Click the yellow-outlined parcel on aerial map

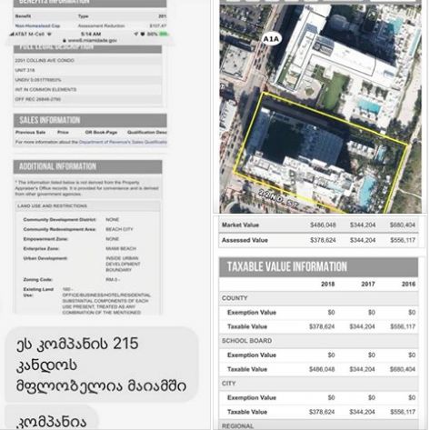point(321,153)
